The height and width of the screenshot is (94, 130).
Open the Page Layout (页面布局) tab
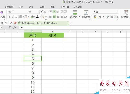9,7
